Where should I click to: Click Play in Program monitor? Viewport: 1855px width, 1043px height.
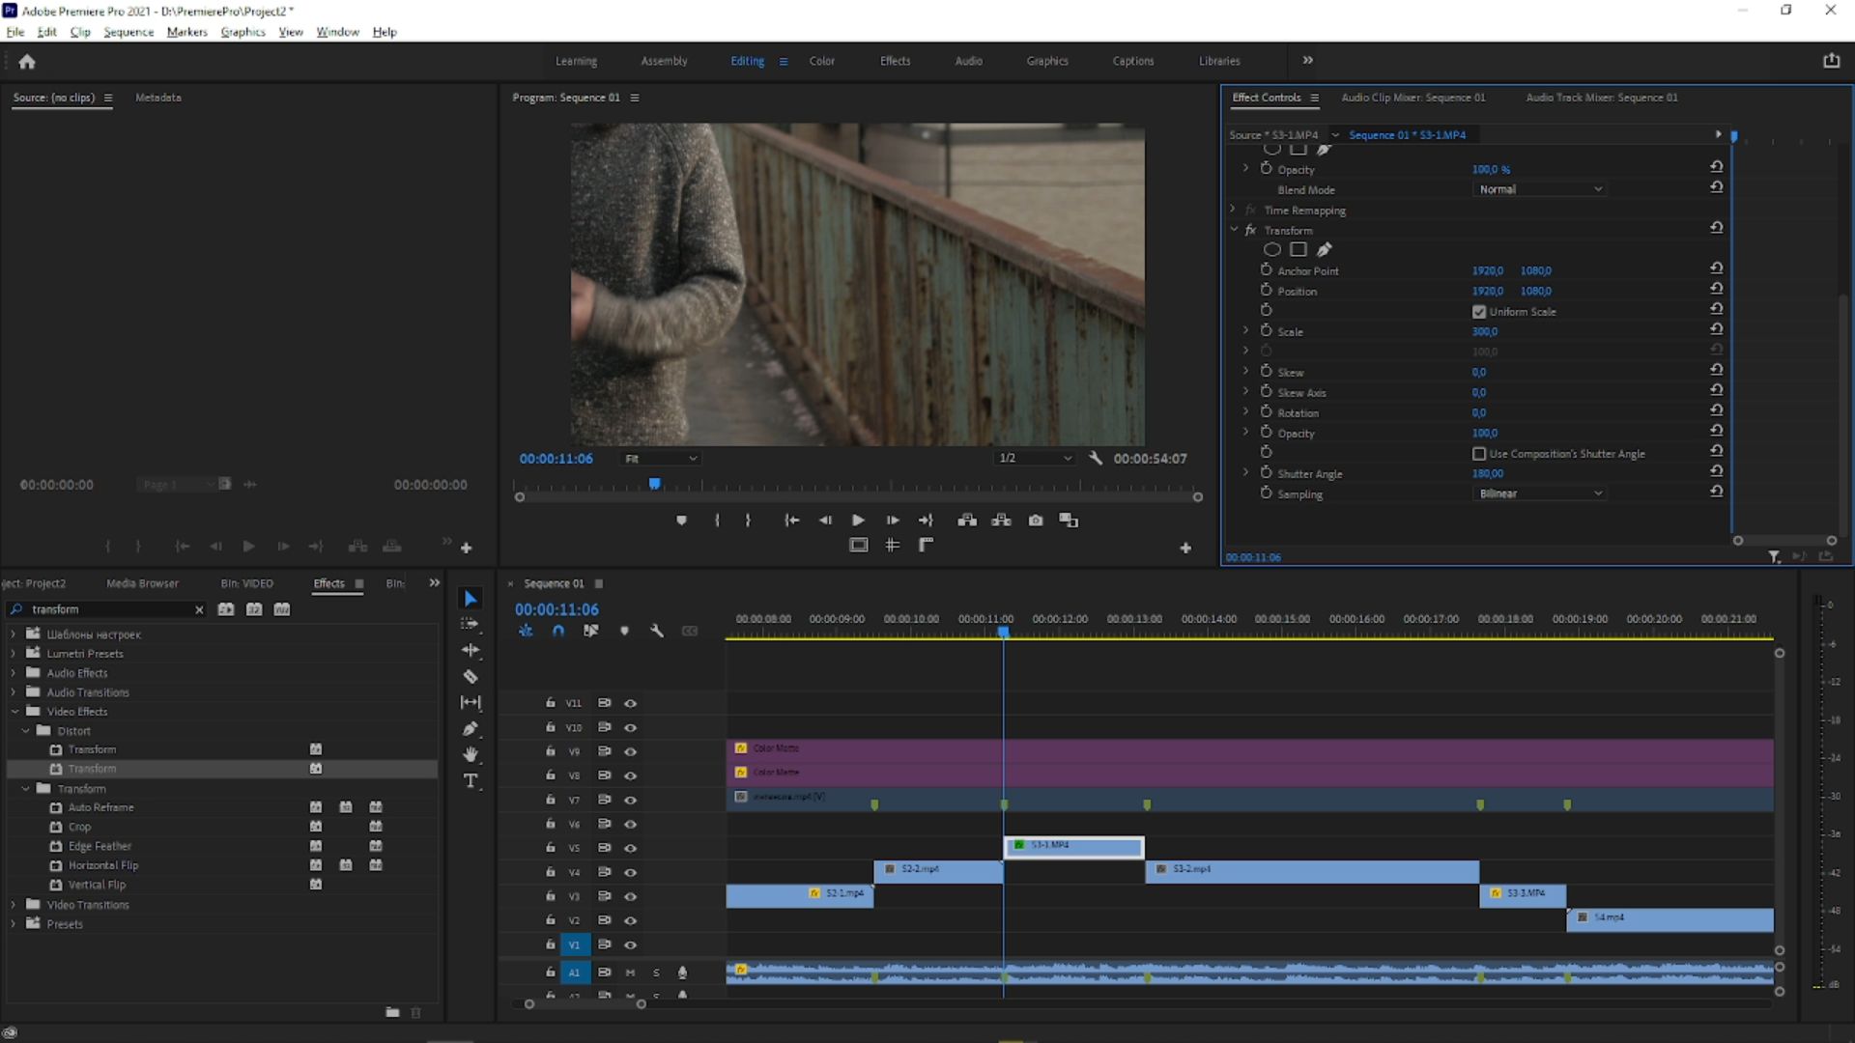click(x=858, y=521)
